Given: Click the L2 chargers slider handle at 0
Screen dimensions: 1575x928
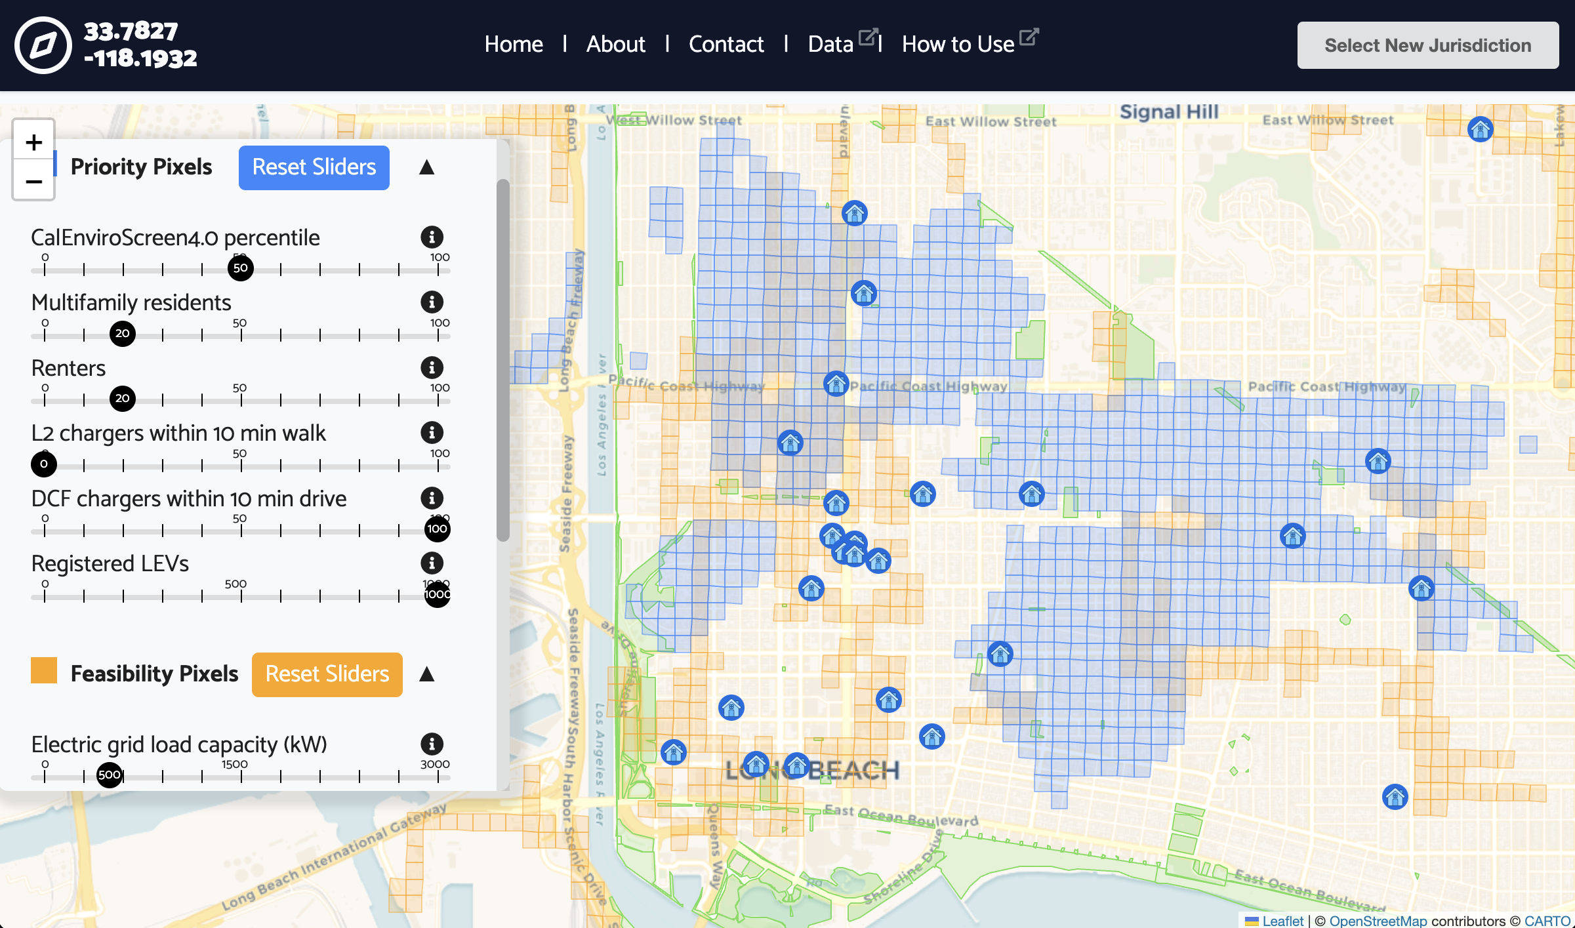Looking at the screenshot, I should 44,464.
